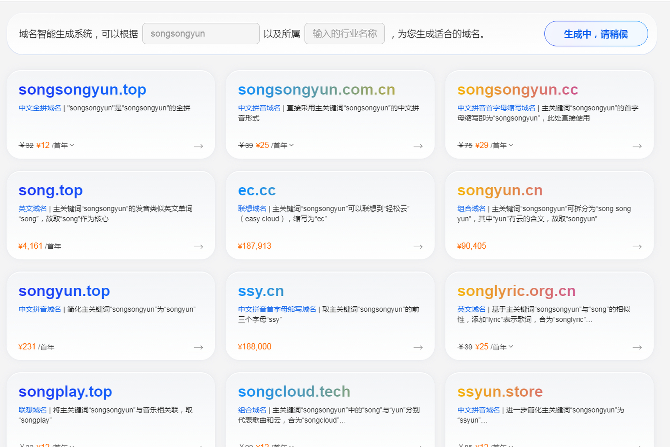Click the ¥25 discounted price on songsongyun.com.cn
Image resolution: width=670 pixels, height=447 pixels.
point(263,145)
